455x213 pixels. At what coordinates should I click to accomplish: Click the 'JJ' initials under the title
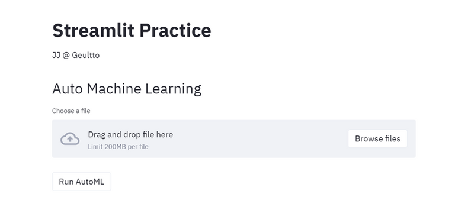point(56,55)
